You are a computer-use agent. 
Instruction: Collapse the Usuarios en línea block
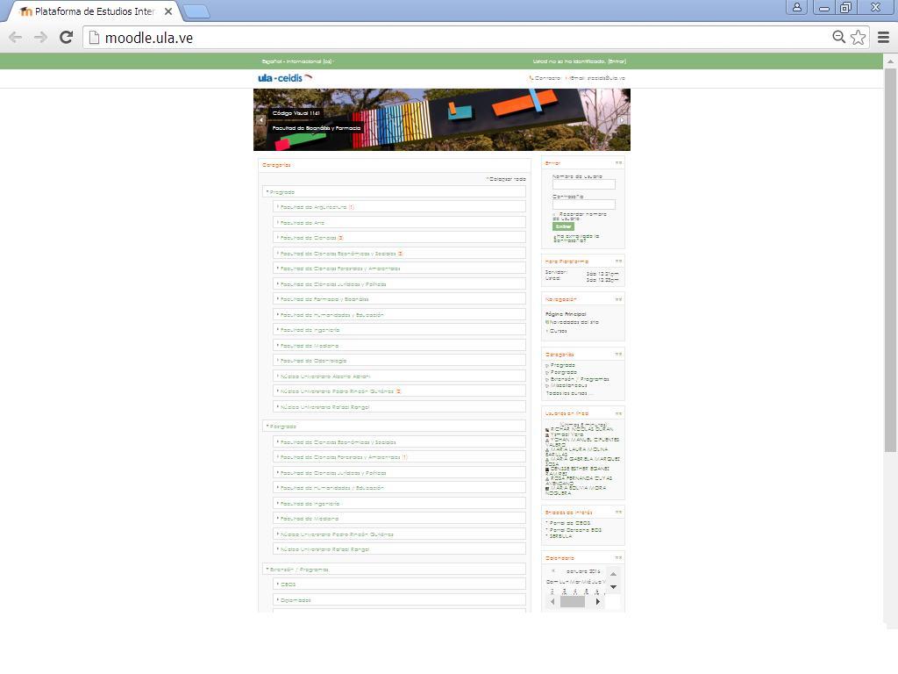tap(618, 414)
